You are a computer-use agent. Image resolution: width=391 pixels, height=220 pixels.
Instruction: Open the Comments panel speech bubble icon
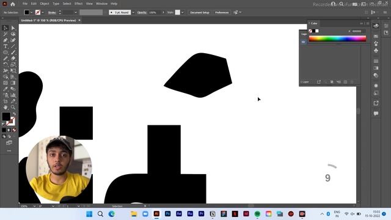pos(376,114)
